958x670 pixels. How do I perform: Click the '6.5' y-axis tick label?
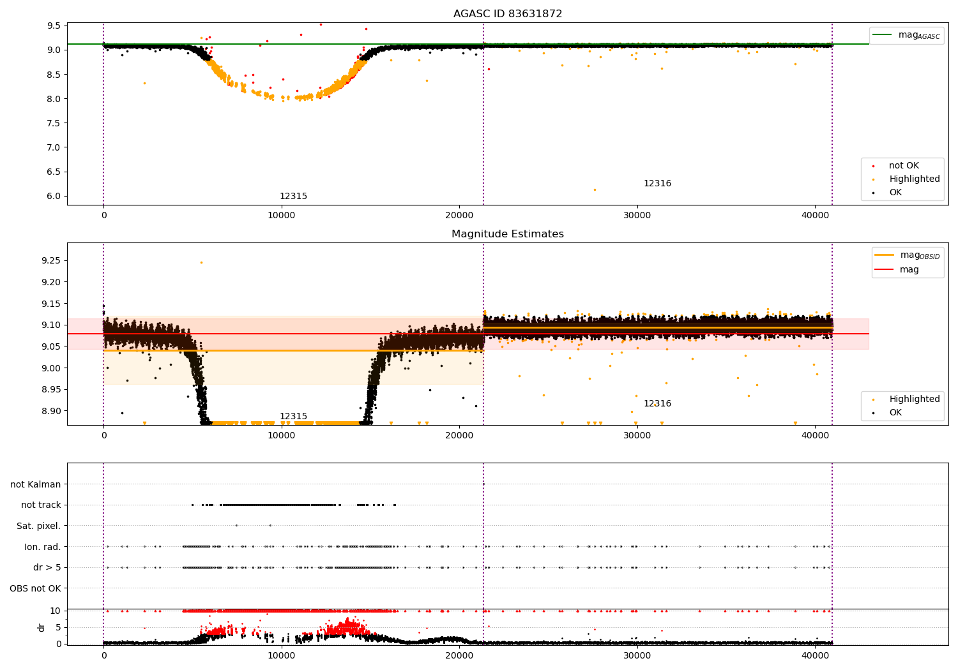click(x=54, y=172)
